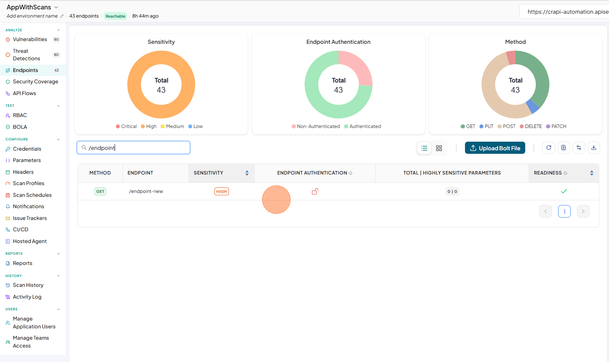Click the Notifications bell icon

pyautogui.click(x=8, y=207)
